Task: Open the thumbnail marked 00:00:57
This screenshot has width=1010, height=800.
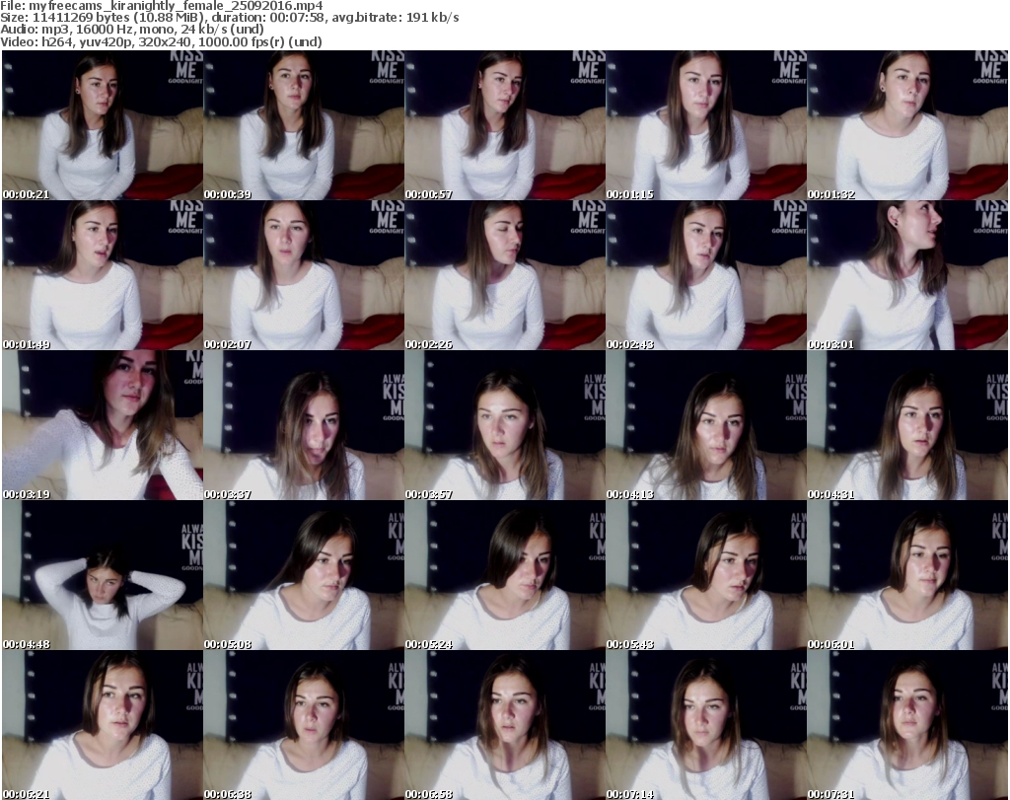Action: (505, 125)
